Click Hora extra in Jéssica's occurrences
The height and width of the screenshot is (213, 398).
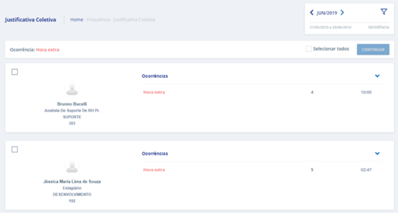pyautogui.click(x=154, y=170)
